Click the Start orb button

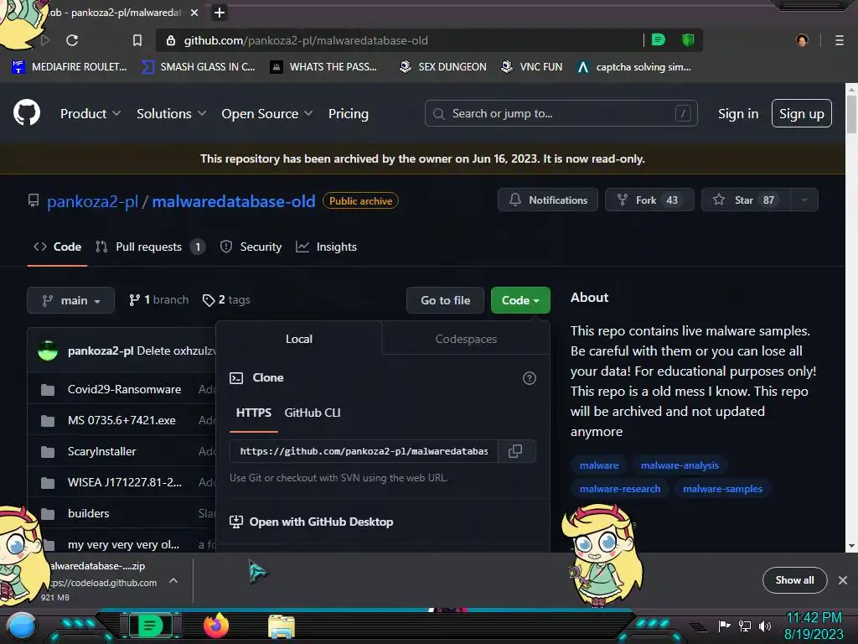(x=23, y=626)
